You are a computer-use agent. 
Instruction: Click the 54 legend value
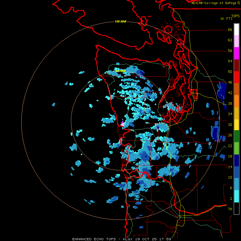click(230, 61)
